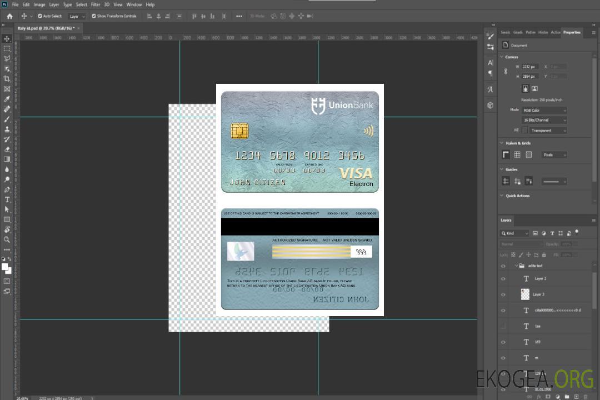Open the Glyphs panel icon

[491, 89]
